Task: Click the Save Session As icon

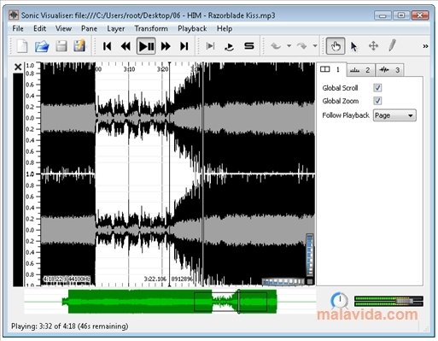Action: point(79,46)
